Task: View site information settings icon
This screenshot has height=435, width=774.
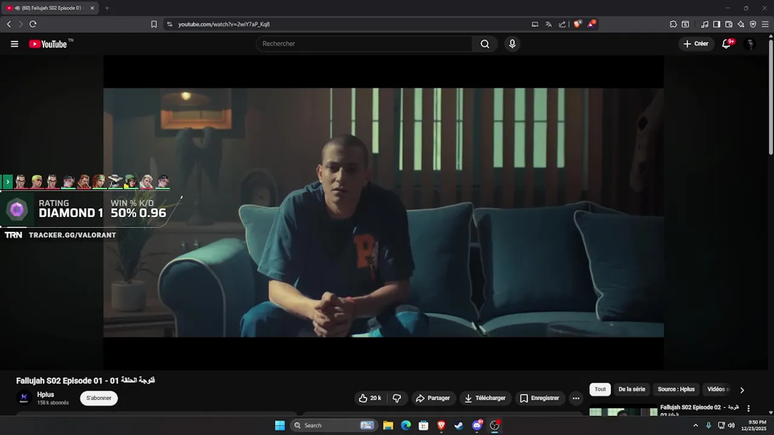Action: pos(169,24)
